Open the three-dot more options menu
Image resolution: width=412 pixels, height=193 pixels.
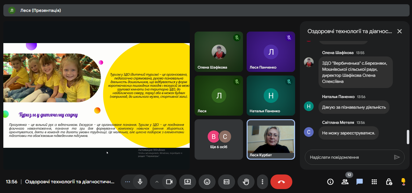click(262, 182)
